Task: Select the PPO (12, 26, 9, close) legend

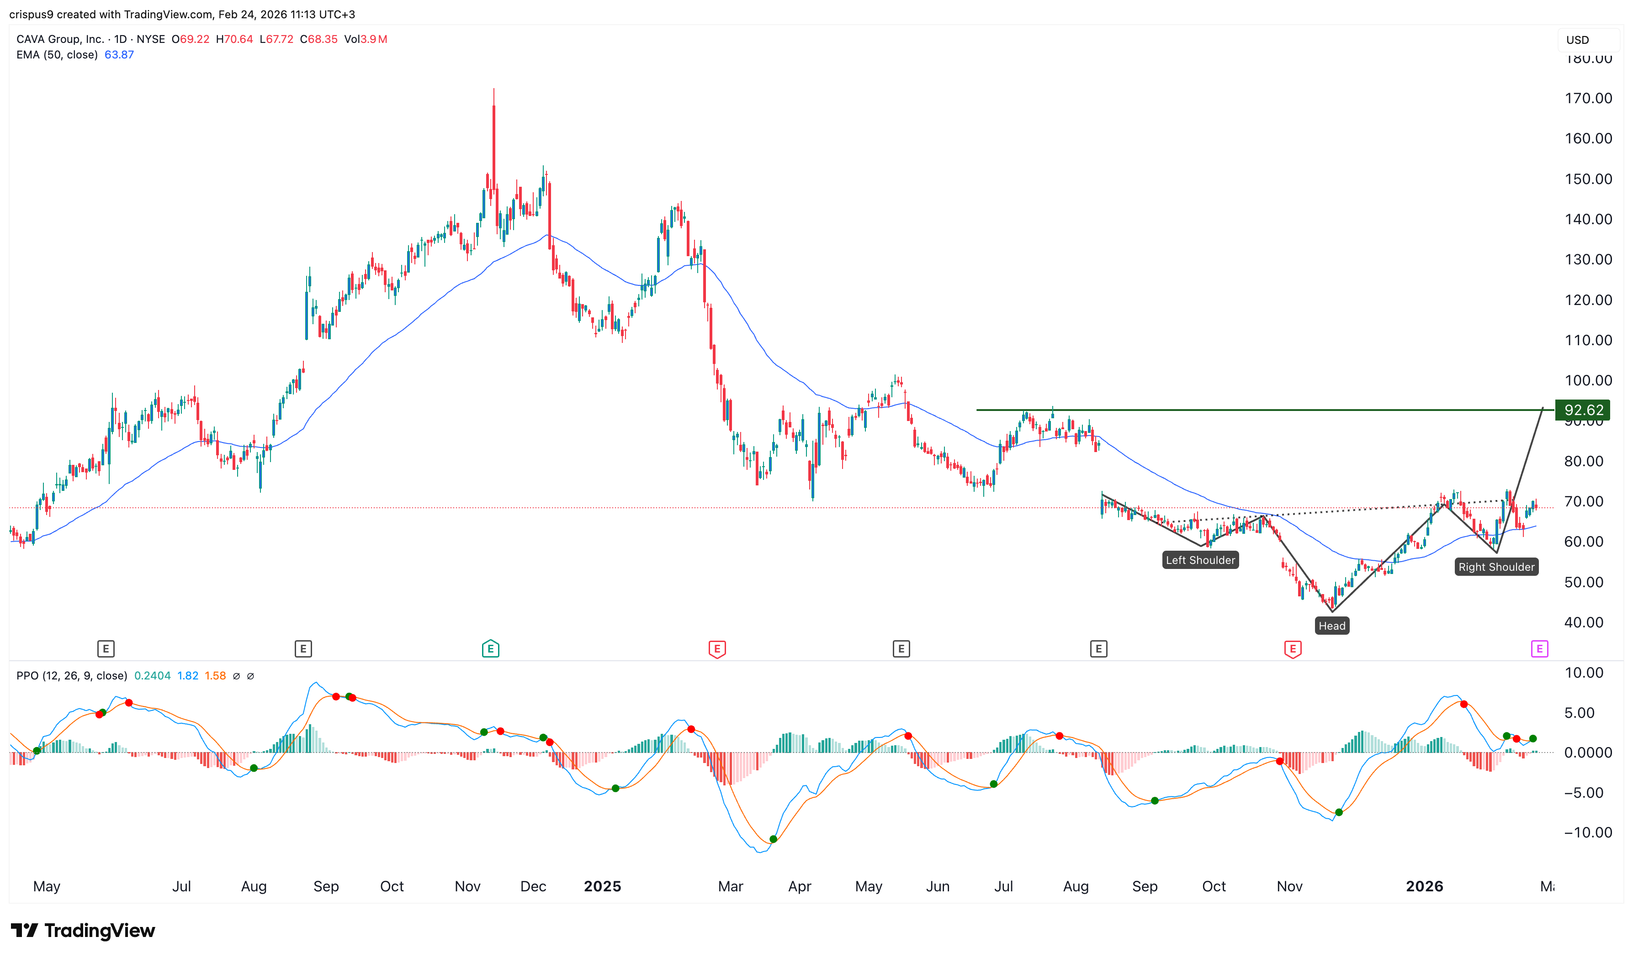Action: coord(71,676)
